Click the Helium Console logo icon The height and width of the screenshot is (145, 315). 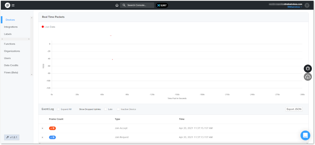coord(8,5)
